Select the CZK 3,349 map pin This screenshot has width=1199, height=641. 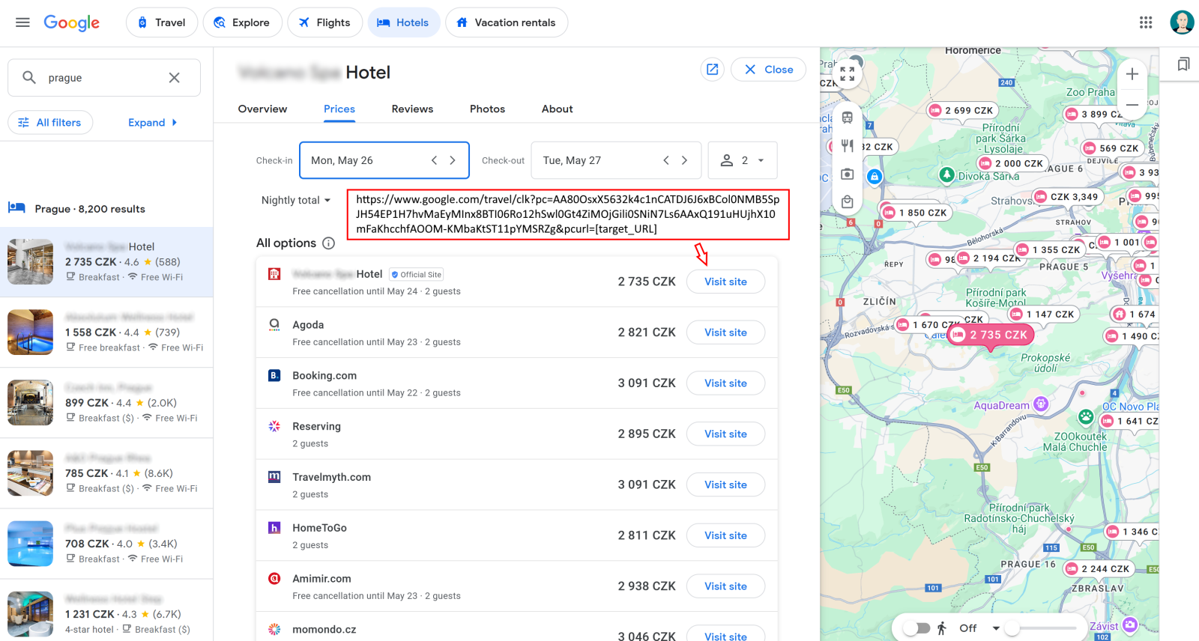click(x=1067, y=197)
